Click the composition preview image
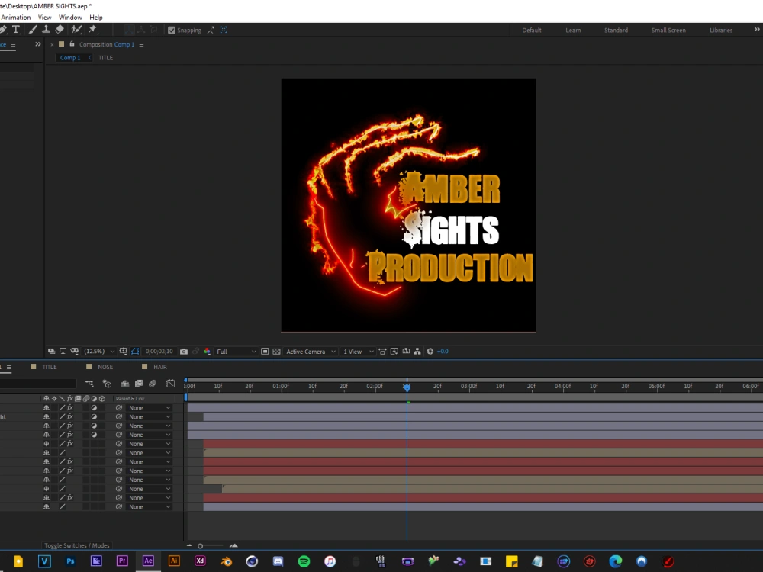The height and width of the screenshot is (572, 763). point(408,204)
